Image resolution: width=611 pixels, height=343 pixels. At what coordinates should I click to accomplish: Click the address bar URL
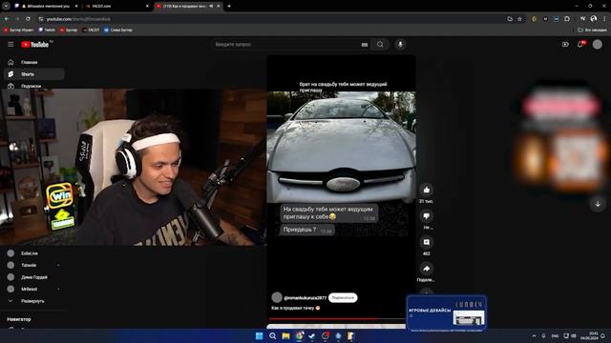point(78,19)
